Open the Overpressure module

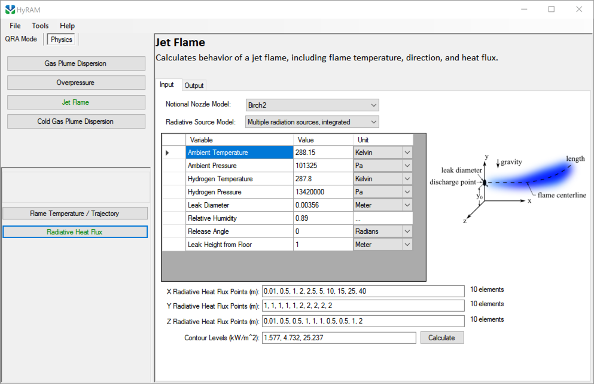[x=76, y=83]
